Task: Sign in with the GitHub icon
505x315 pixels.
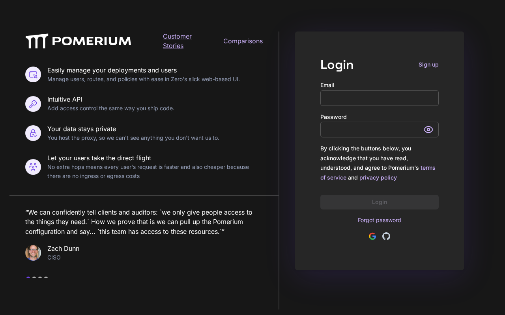Action: click(386, 236)
